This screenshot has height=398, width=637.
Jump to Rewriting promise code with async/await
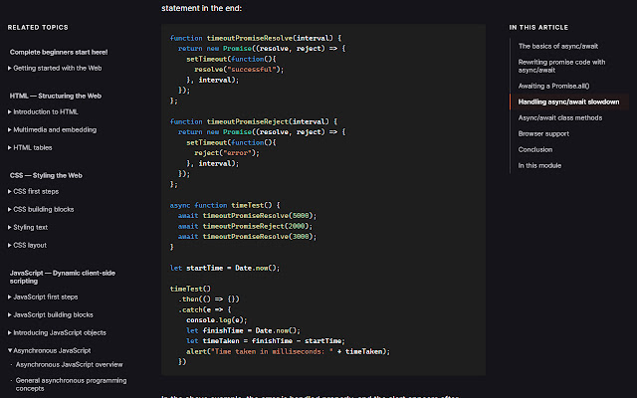click(561, 67)
